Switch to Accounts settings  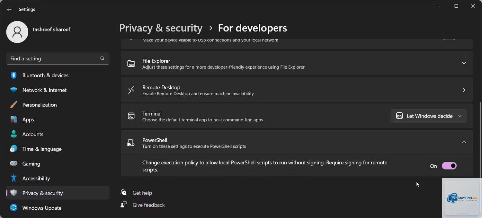[58, 134]
